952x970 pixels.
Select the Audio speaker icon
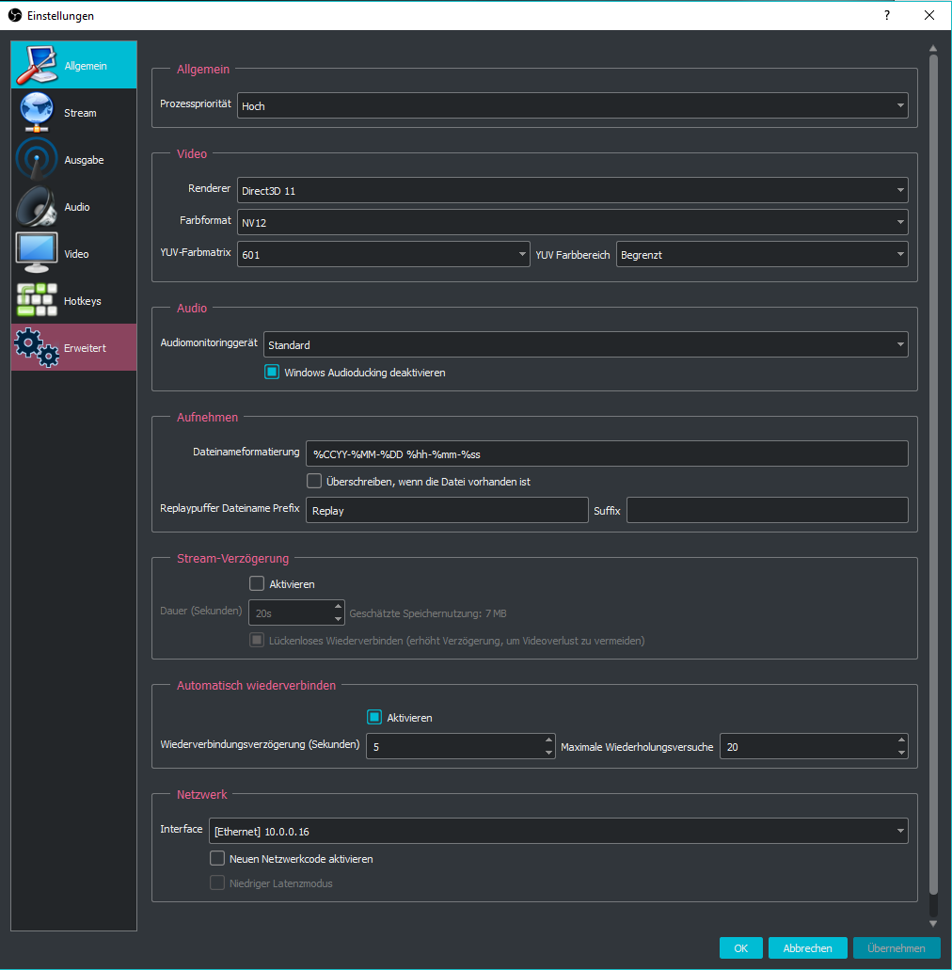tap(37, 207)
